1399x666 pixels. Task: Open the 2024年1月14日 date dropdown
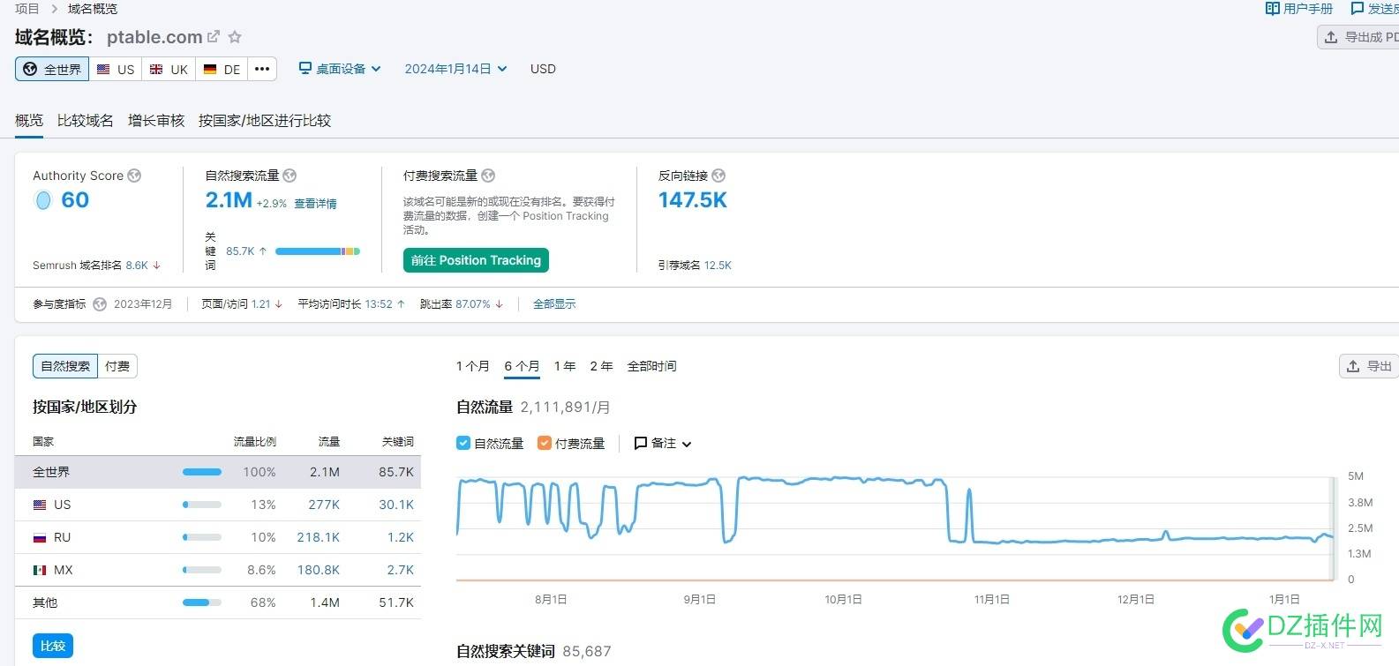455,69
